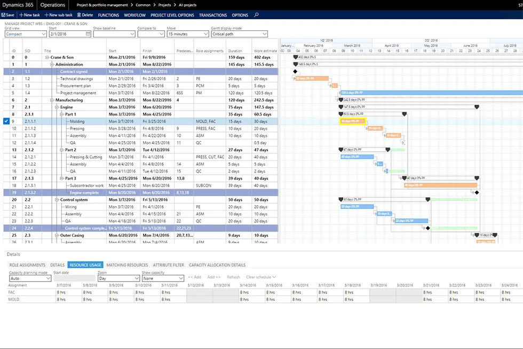Click the Refresh button in Details

[233, 277]
